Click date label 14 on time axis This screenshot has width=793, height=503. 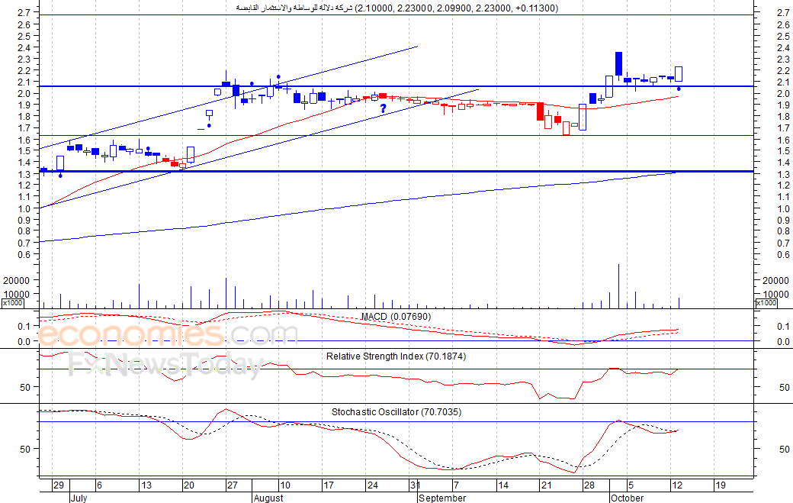(503, 485)
